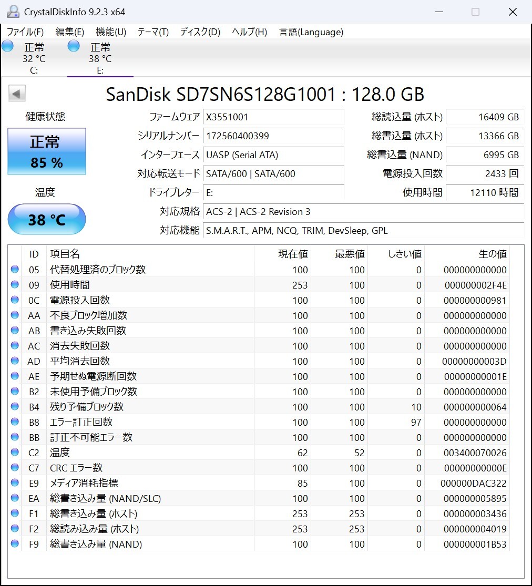
Task: Click status dot of row AB 書き込み失敗回数
Action: click(15, 331)
